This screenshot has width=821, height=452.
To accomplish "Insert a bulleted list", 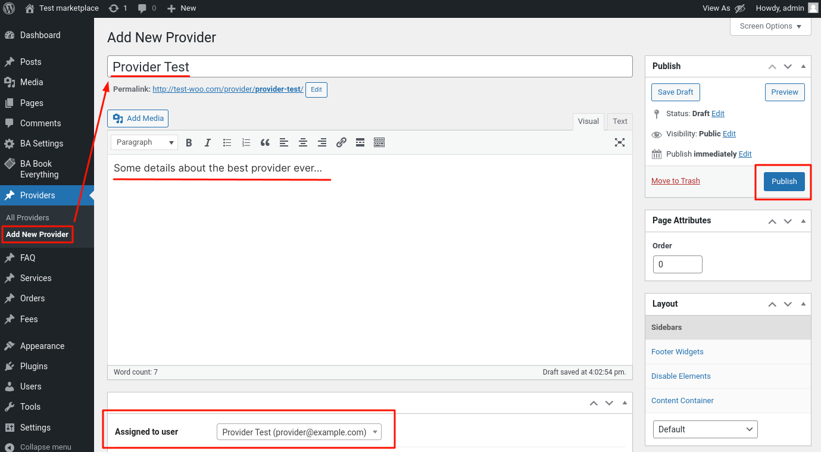I will coord(227,142).
